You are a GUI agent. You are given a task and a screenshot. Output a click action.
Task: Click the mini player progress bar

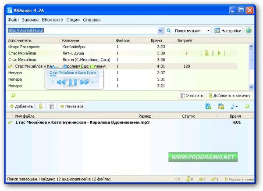click(73, 76)
